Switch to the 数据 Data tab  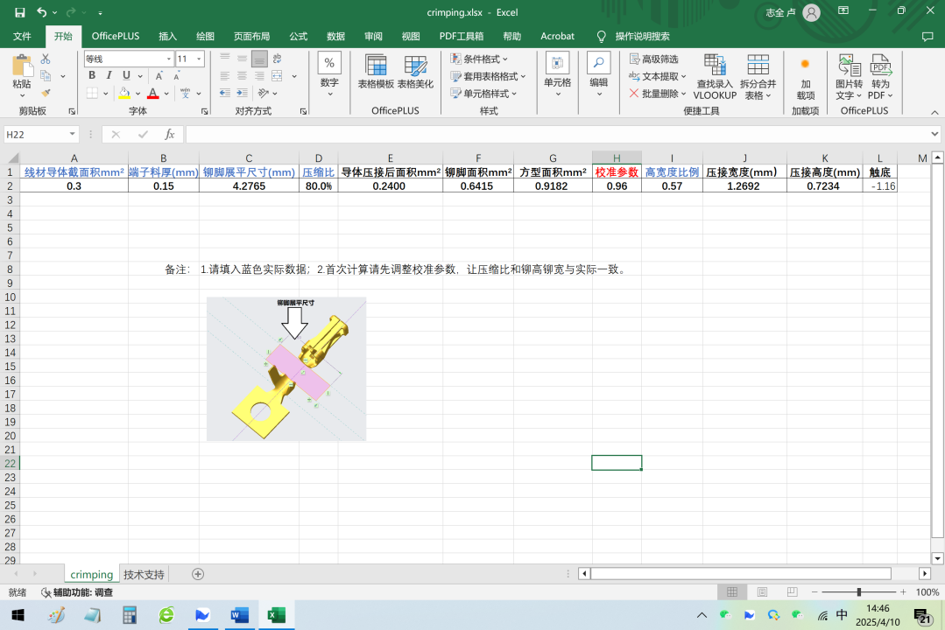click(x=335, y=36)
